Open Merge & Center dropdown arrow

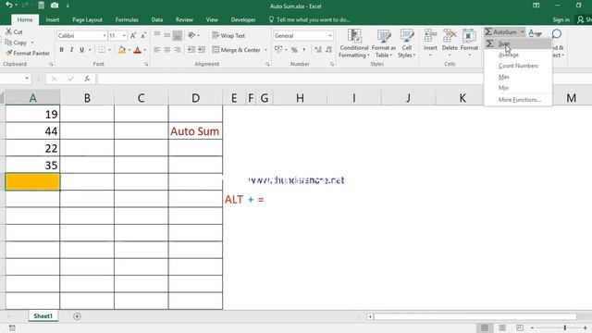click(265, 50)
